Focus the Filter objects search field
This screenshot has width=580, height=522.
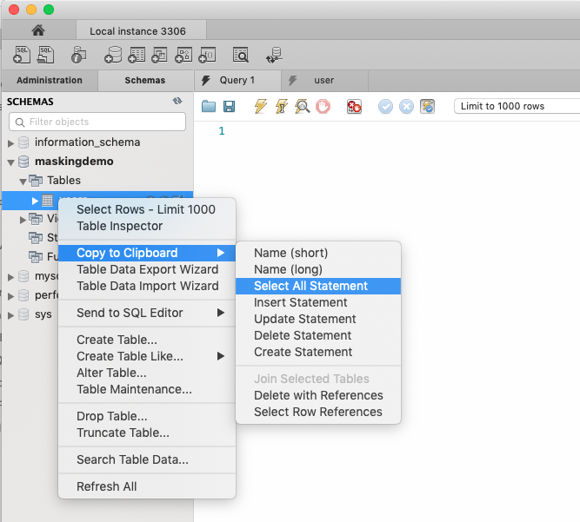[x=97, y=122]
